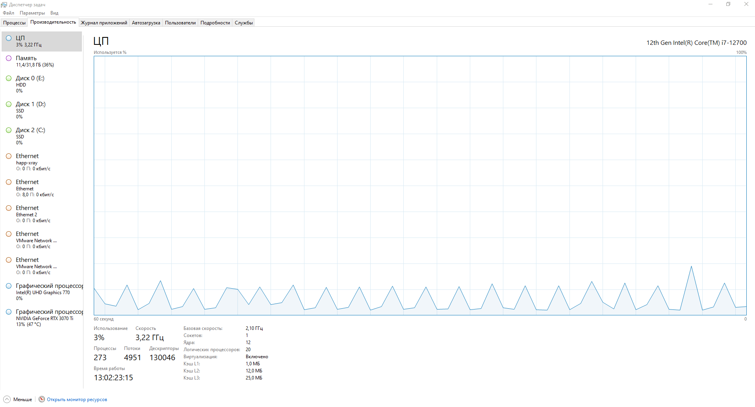The image size is (755, 407).
Task: Click the Открыть монитор ресурсов link
Action: coord(77,400)
